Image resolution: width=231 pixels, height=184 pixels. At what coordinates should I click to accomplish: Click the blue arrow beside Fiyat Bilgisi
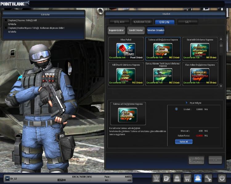[187, 103]
